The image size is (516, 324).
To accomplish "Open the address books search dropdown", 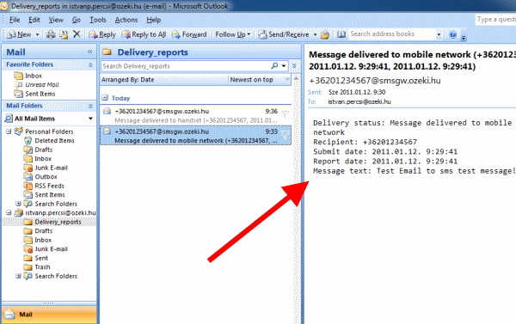I will click(439, 34).
